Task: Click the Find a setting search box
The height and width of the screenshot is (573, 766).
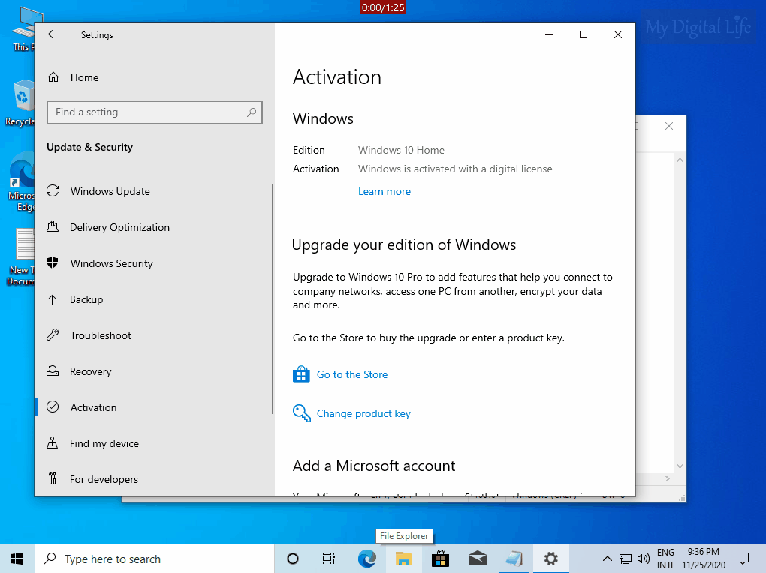Action: 155,112
